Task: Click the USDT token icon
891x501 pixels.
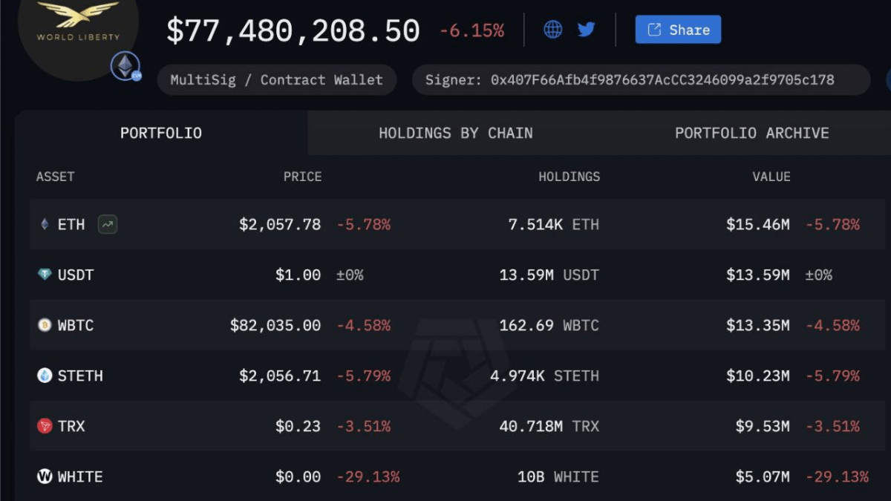Action: pyautogui.click(x=45, y=275)
